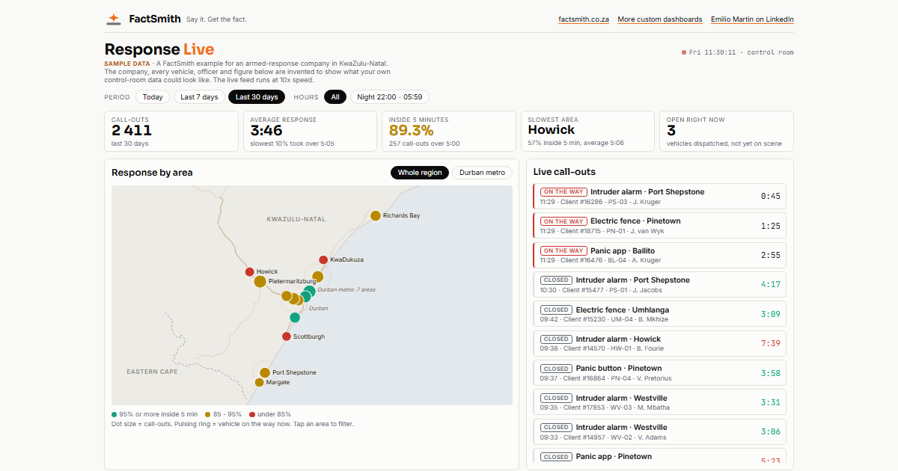The height and width of the screenshot is (471, 898).
Task: Click the Inside 5 minutes 89.3% card
Action: pyautogui.click(x=449, y=132)
